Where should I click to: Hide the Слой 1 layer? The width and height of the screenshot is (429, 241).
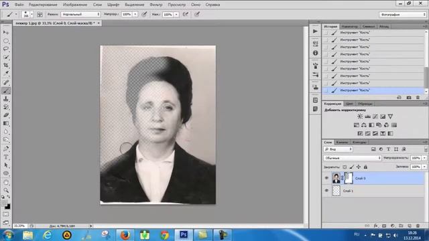[326, 191]
